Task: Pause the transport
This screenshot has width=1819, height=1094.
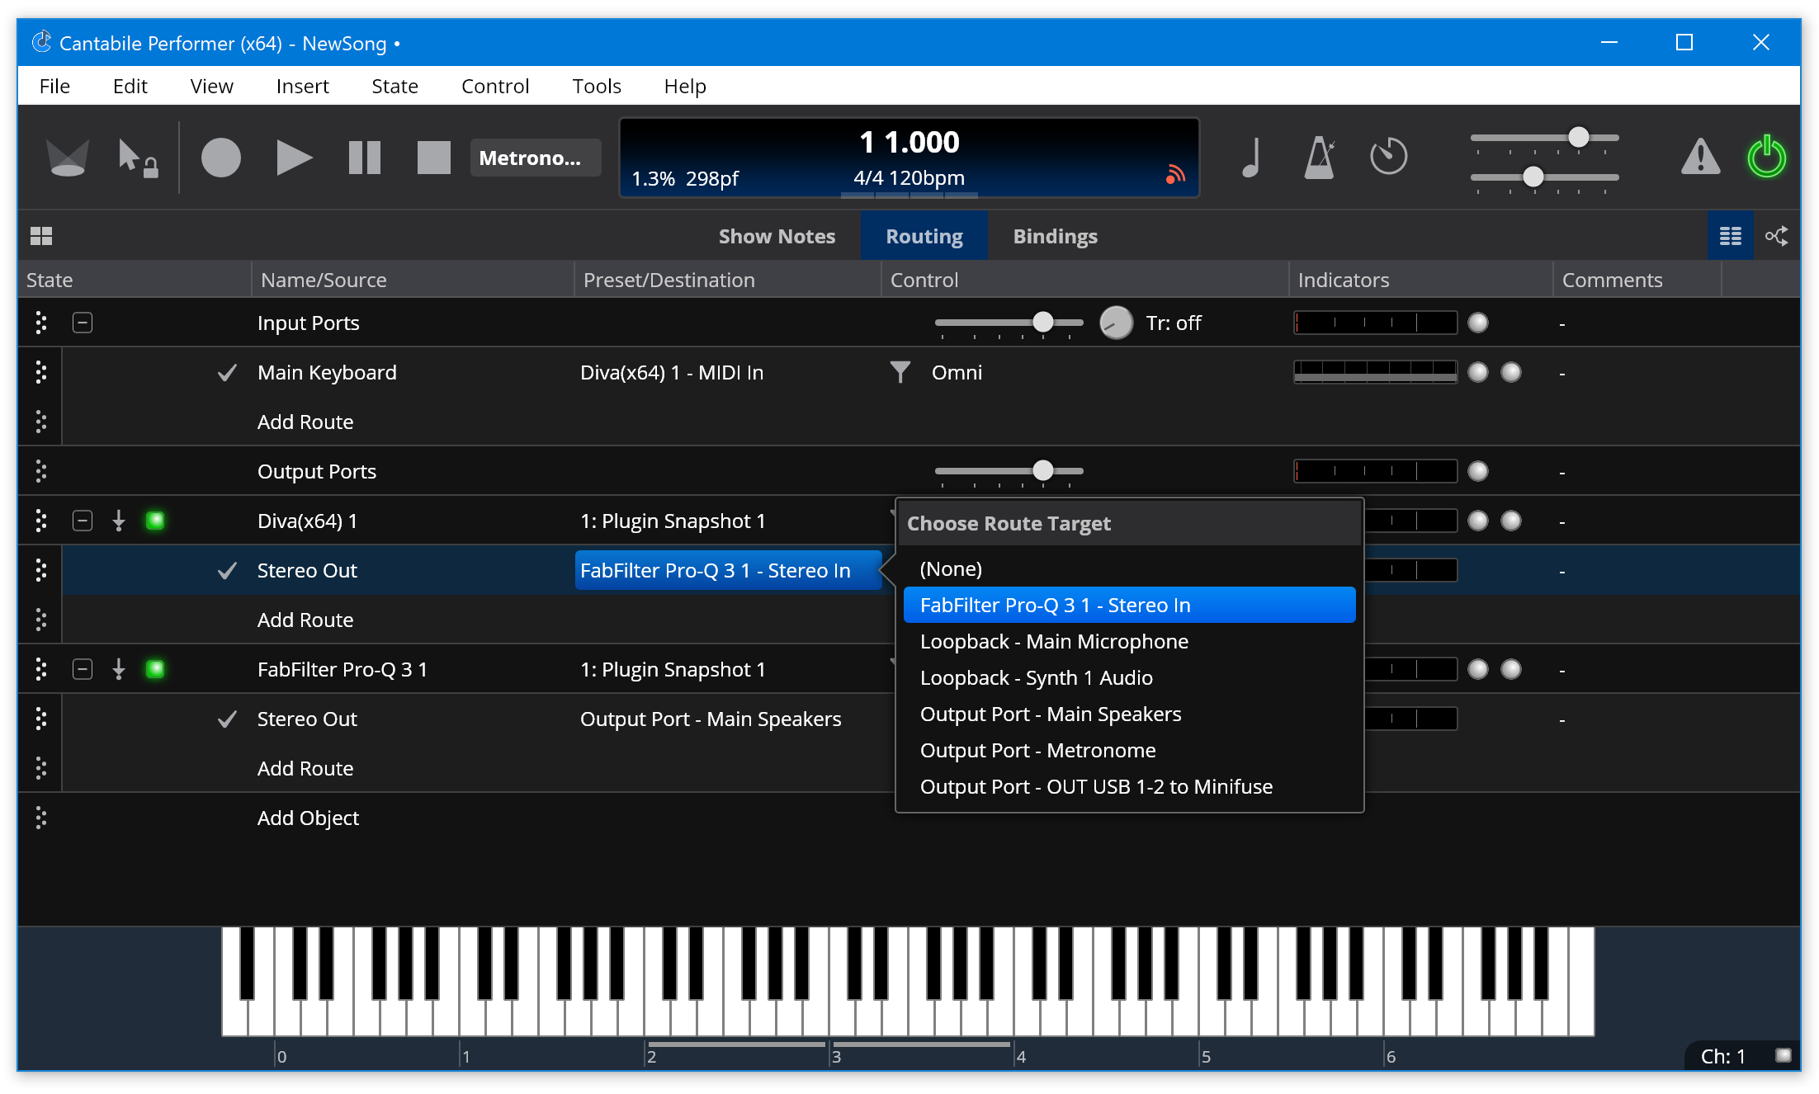Action: 364,158
